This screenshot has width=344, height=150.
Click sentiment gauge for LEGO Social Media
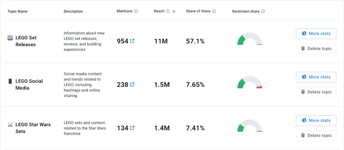[x=250, y=82]
